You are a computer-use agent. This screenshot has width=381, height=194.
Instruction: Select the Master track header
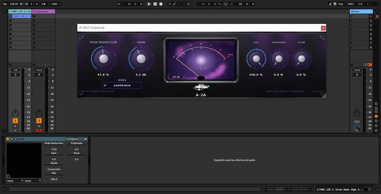pos(361,11)
